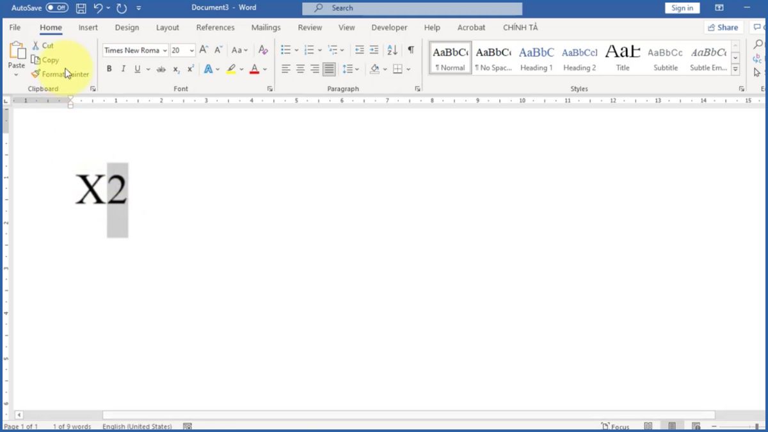
Task: Apply the yellow text highlight color
Action: (231, 69)
